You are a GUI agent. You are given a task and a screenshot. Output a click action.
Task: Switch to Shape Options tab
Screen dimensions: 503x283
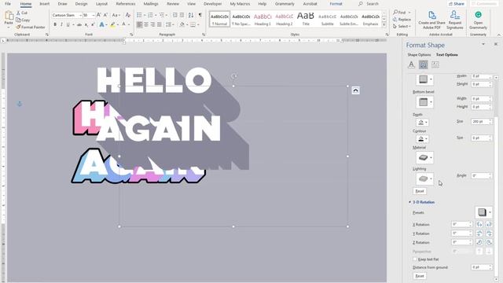click(x=419, y=55)
